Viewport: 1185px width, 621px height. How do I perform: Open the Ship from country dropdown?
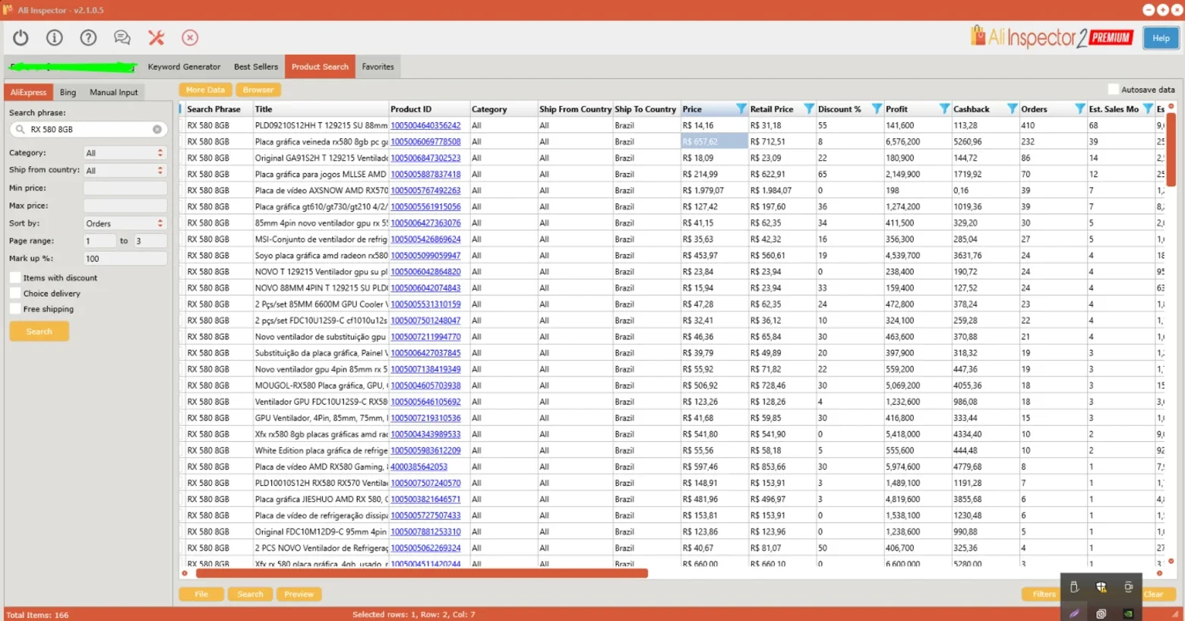[x=125, y=171]
